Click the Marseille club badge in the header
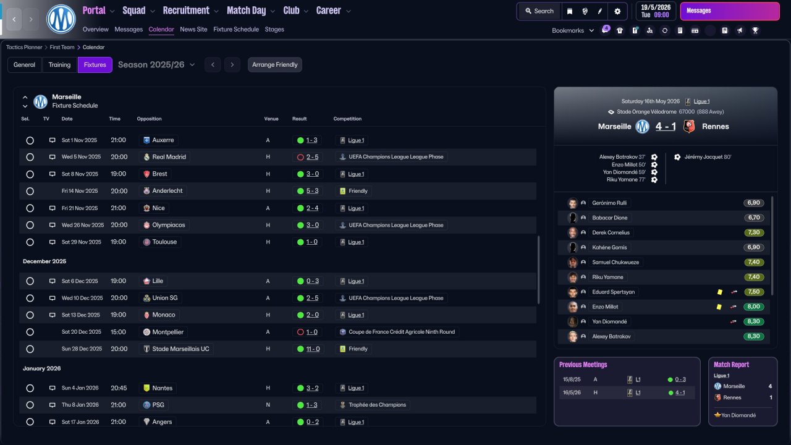This screenshot has height=445, width=791. click(61, 19)
